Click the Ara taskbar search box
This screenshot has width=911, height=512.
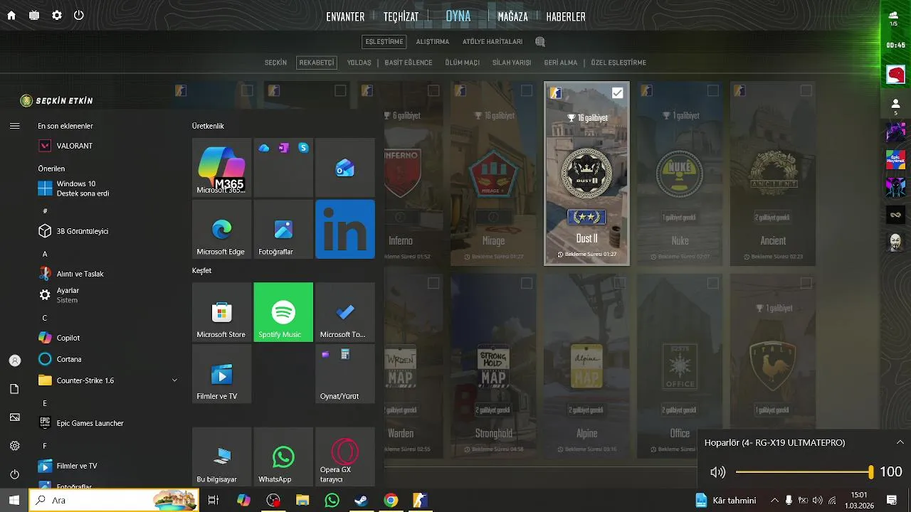tap(114, 501)
